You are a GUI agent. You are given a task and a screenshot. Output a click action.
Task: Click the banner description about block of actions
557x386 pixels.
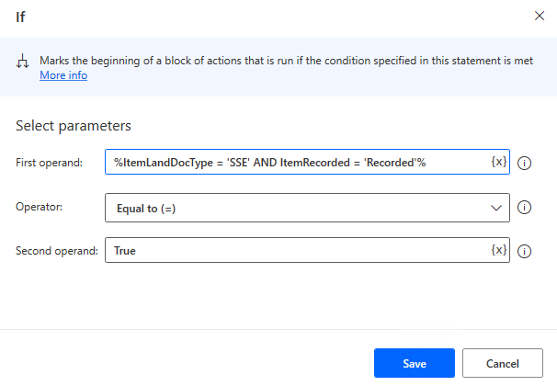click(x=287, y=61)
